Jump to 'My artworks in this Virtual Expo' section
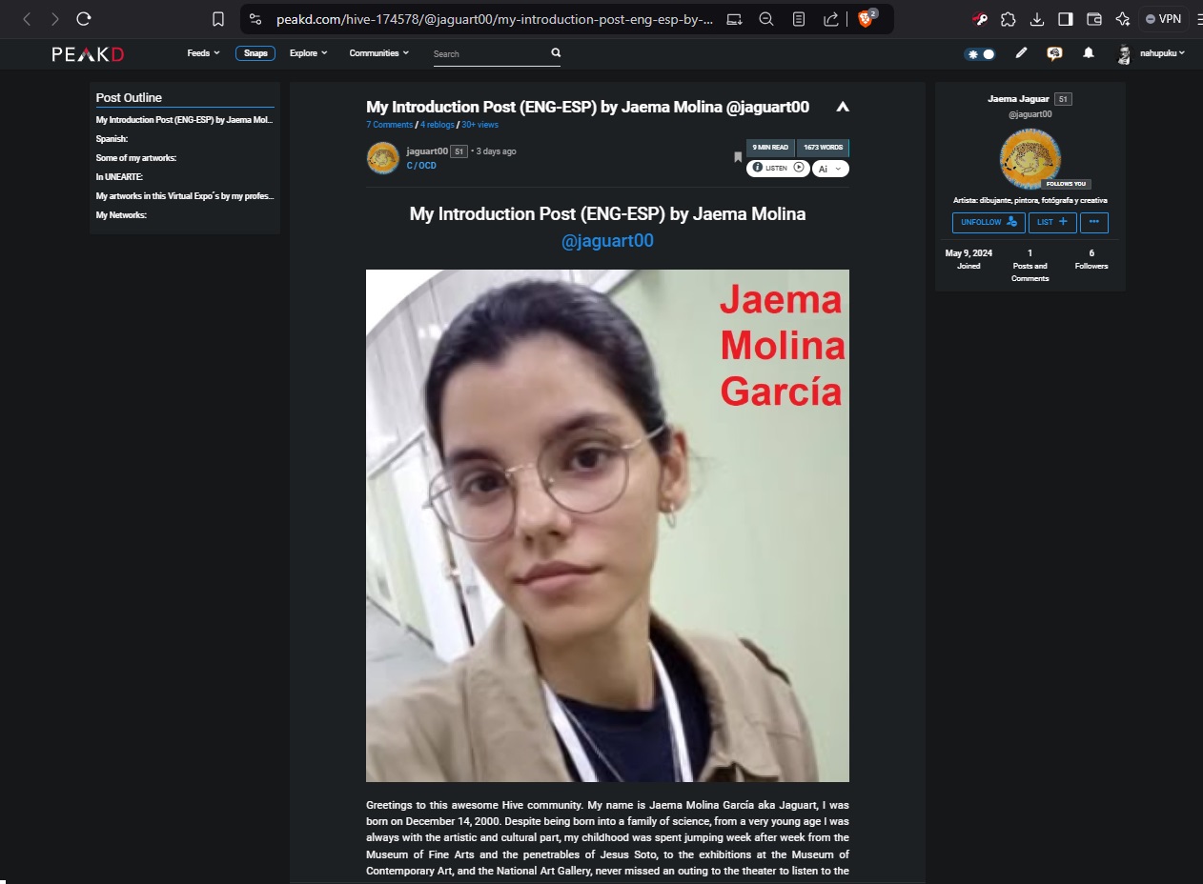 (185, 196)
